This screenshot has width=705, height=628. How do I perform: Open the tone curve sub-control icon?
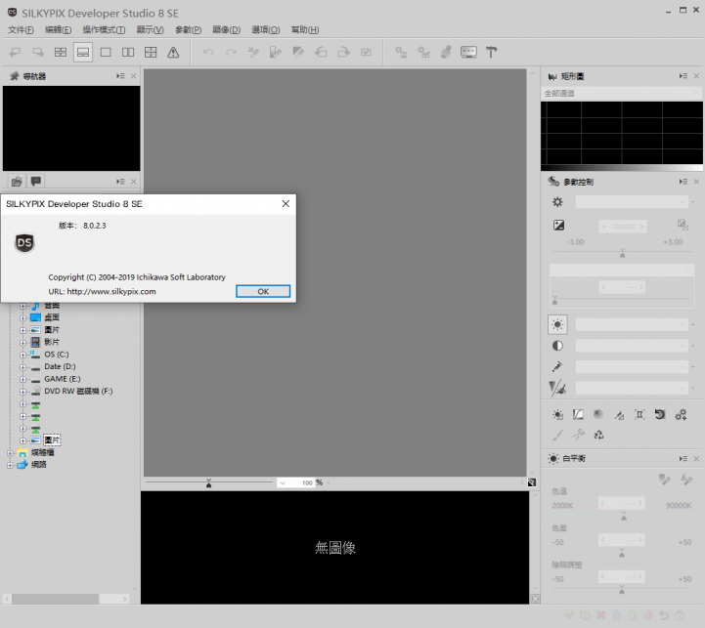pyautogui.click(x=578, y=415)
